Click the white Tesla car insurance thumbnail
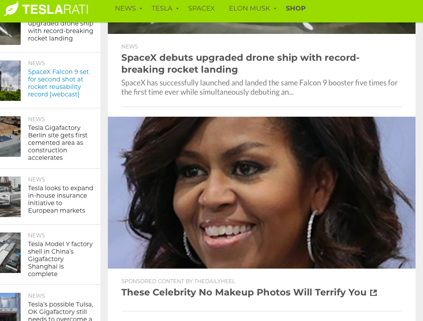 click(10, 197)
